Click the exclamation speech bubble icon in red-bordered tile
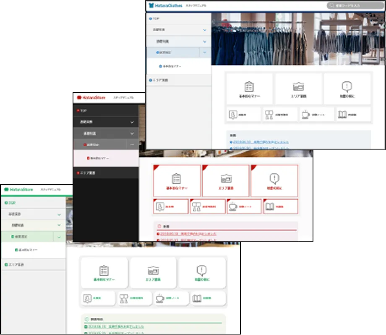 pyautogui.click(x=274, y=178)
